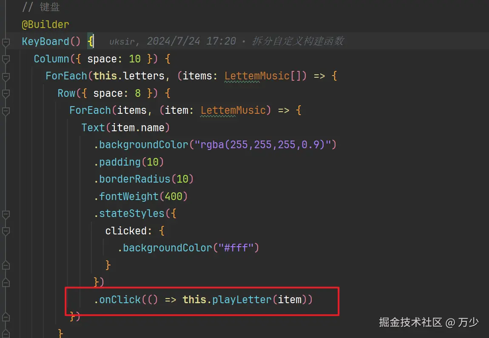Click the // 键盘 comment
Screen dimensions: 489x338
(x=41, y=7)
